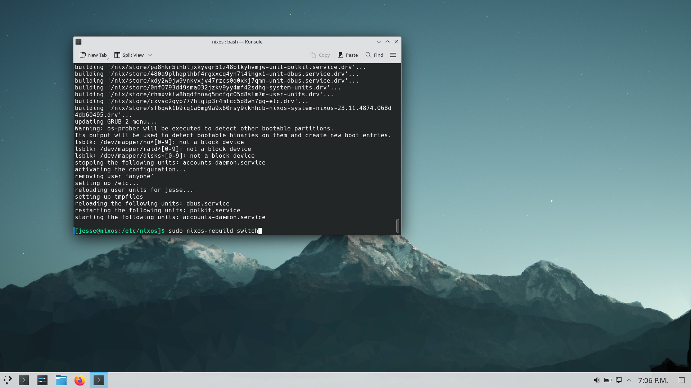Open the Find search bar

click(x=374, y=55)
